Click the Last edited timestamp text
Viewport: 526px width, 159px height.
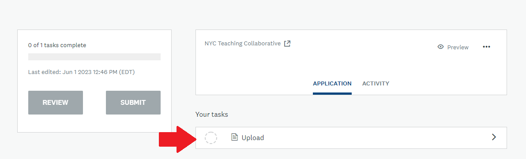pyautogui.click(x=82, y=72)
